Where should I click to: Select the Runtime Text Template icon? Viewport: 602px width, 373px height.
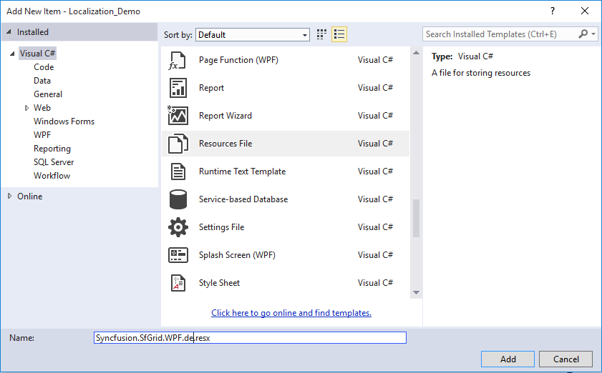pos(178,171)
